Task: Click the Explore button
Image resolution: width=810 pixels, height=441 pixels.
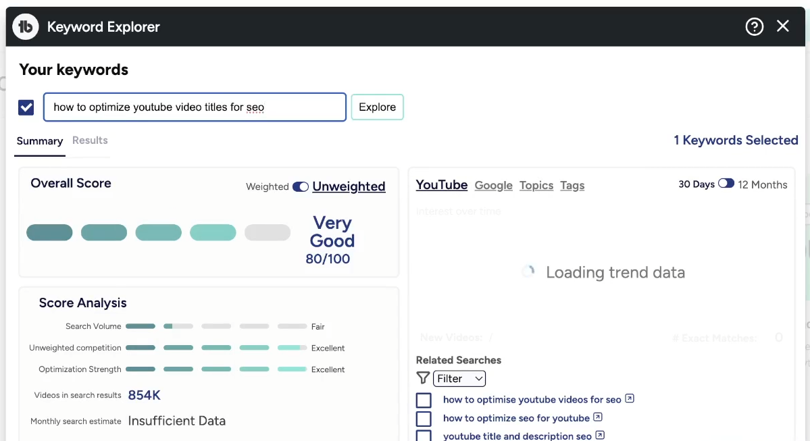Action: [x=377, y=107]
